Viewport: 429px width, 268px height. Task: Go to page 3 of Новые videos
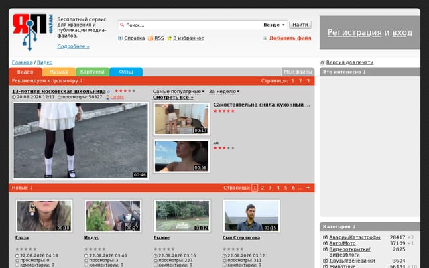click(270, 188)
